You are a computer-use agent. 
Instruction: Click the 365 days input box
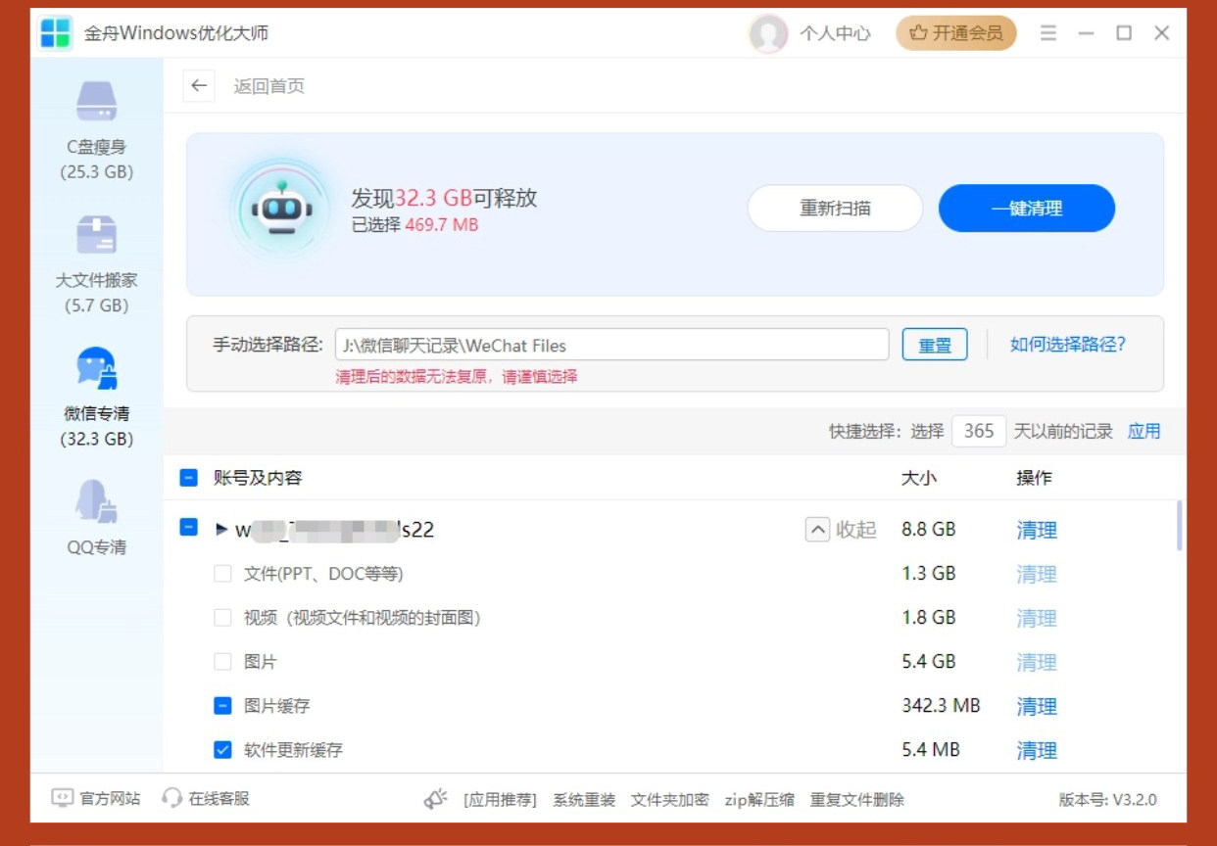pos(978,431)
